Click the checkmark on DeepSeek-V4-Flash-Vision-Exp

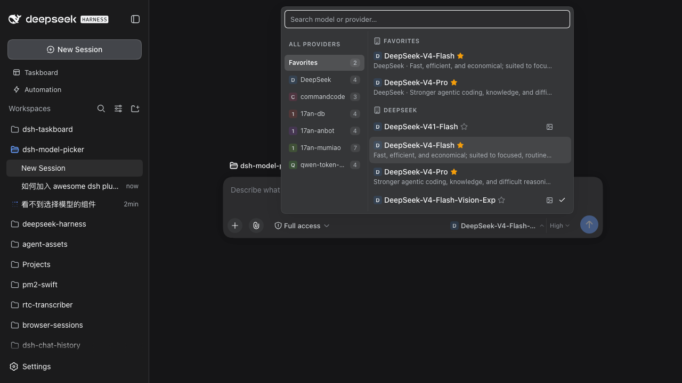coord(562,200)
